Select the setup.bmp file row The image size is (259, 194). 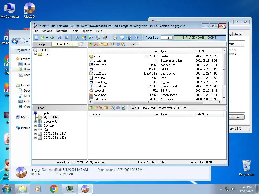pyautogui.click(x=155, y=95)
